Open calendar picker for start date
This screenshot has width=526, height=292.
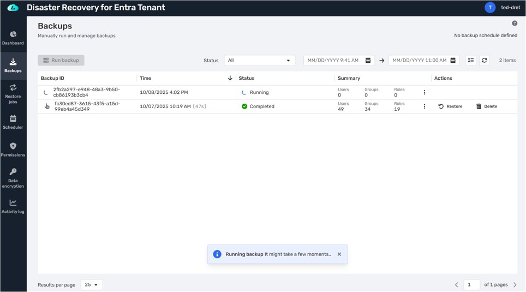click(x=368, y=61)
